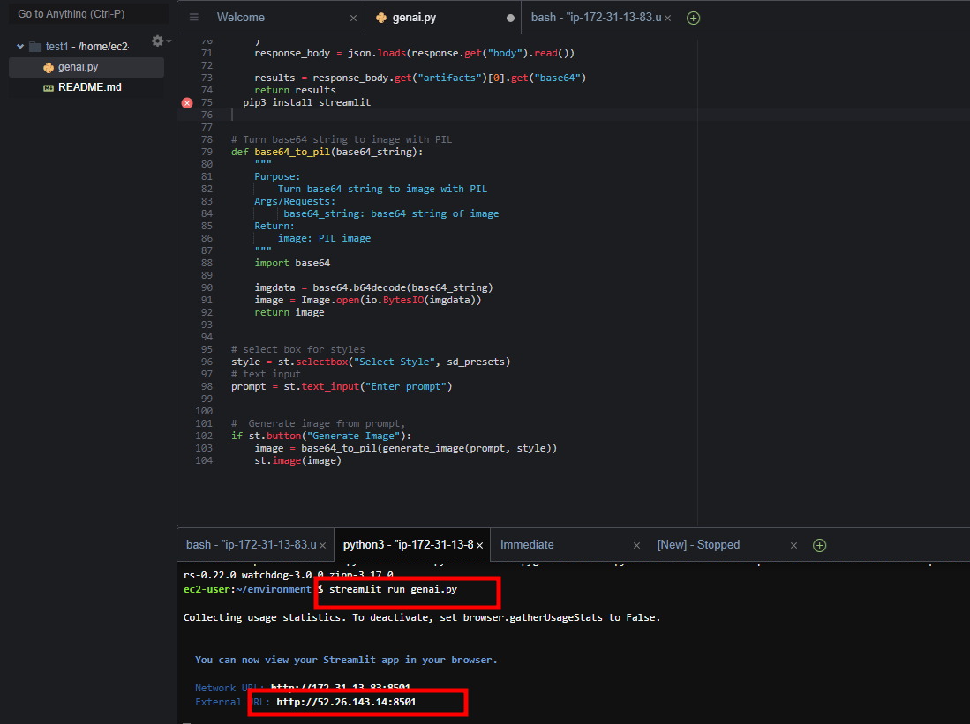Close the Welcome tab

[x=353, y=18]
